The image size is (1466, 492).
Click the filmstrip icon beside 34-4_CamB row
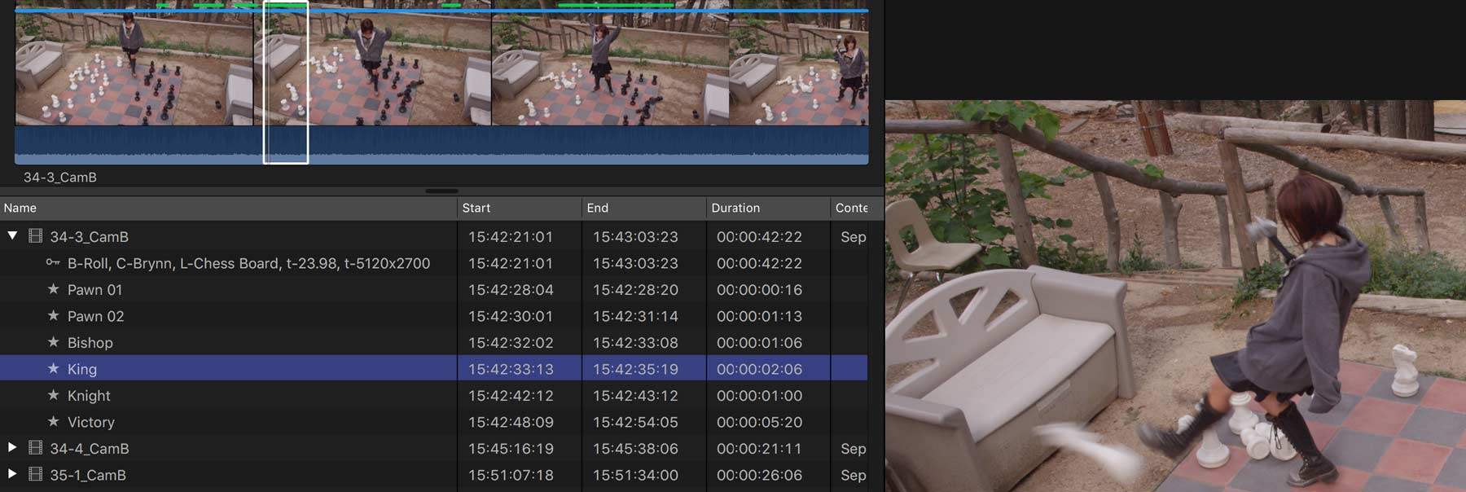click(x=35, y=448)
